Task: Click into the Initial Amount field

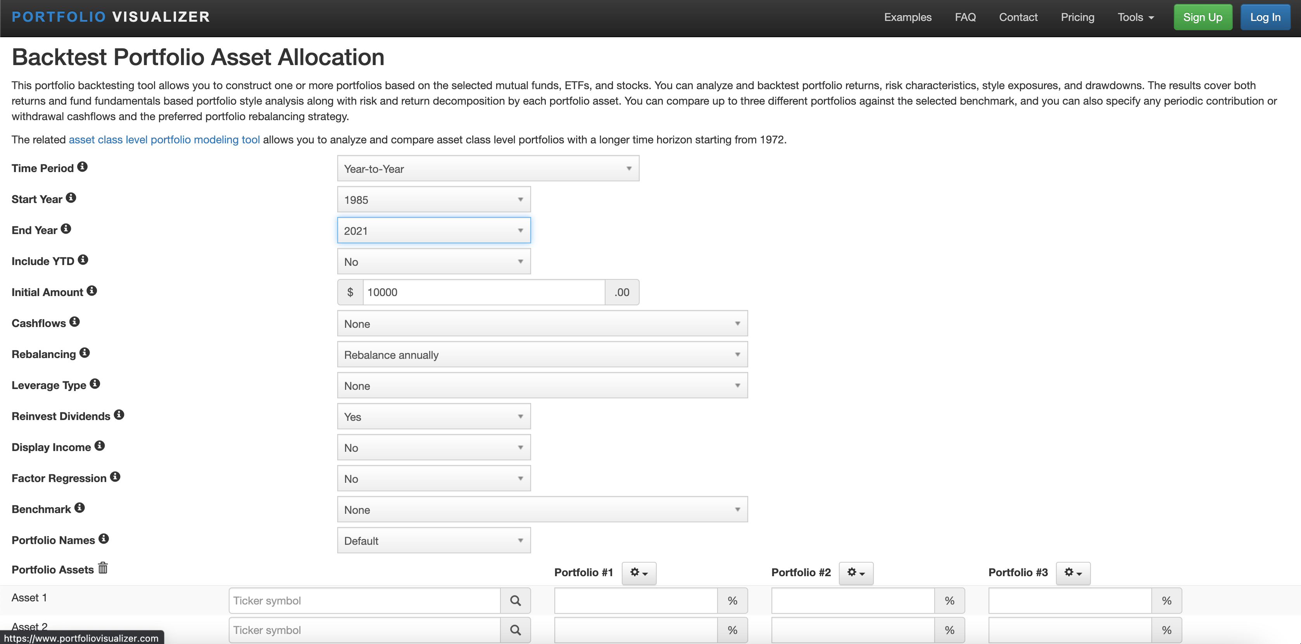Action: 483,292
